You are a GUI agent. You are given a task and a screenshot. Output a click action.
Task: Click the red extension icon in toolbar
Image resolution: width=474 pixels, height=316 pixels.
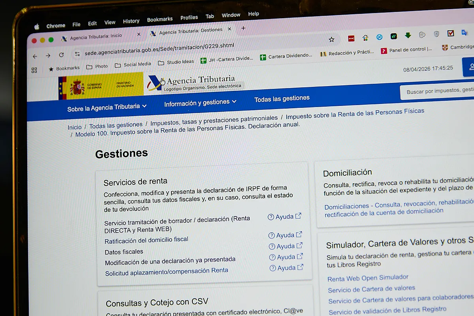coord(351,38)
